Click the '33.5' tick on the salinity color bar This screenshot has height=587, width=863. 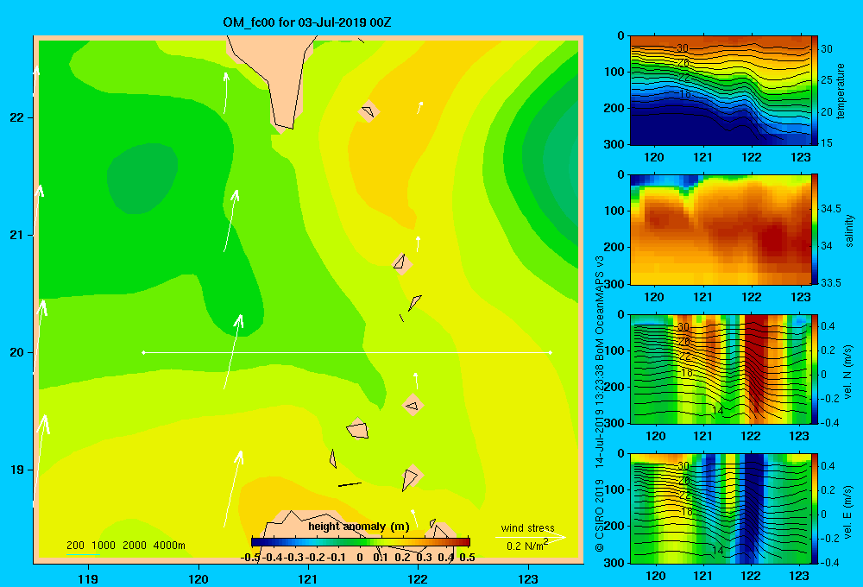tap(831, 282)
